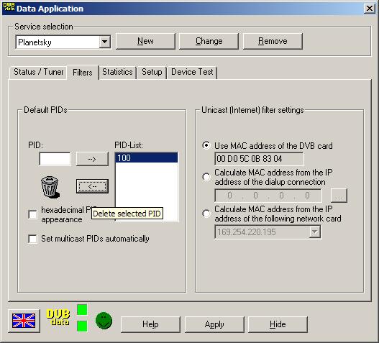Click the British flag language button
379x343 pixels.
(24, 321)
